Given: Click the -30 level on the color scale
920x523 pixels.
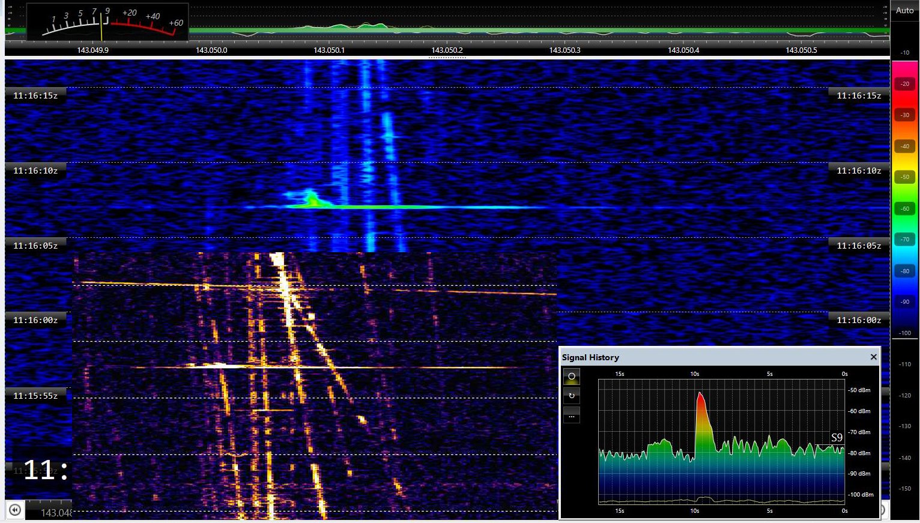Looking at the screenshot, I should 905,115.
